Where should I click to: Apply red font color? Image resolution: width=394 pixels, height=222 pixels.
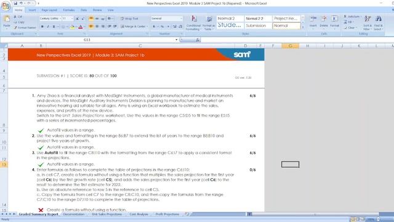[81, 27]
